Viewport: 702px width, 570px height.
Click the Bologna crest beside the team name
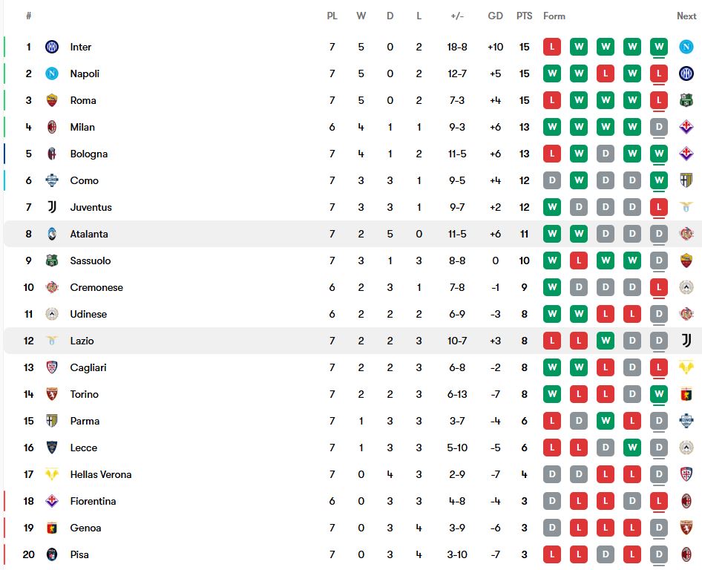(52, 154)
